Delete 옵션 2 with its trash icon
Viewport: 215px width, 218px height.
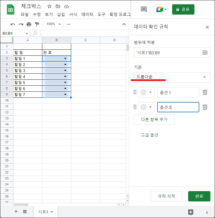(205, 107)
